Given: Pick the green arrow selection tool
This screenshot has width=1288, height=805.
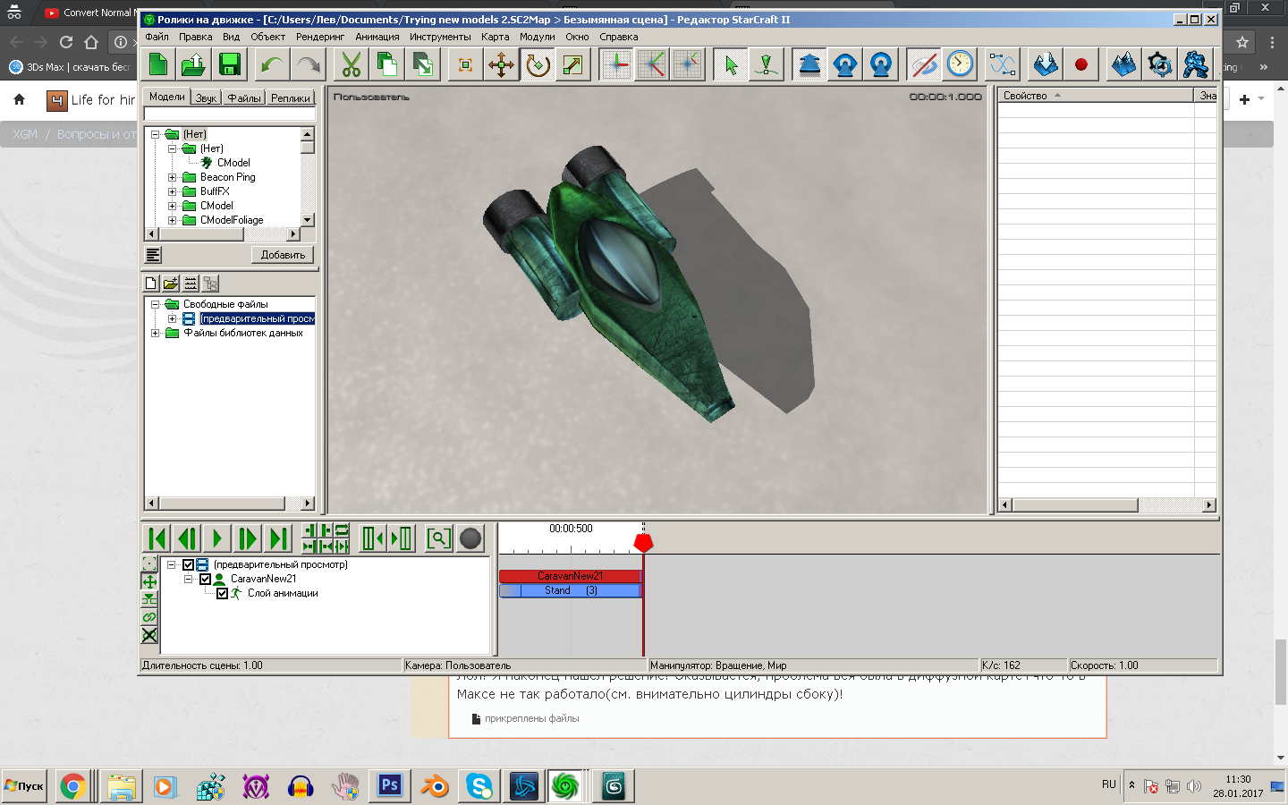Looking at the screenshot, I should pyautogui.click(x=731, y=64).
